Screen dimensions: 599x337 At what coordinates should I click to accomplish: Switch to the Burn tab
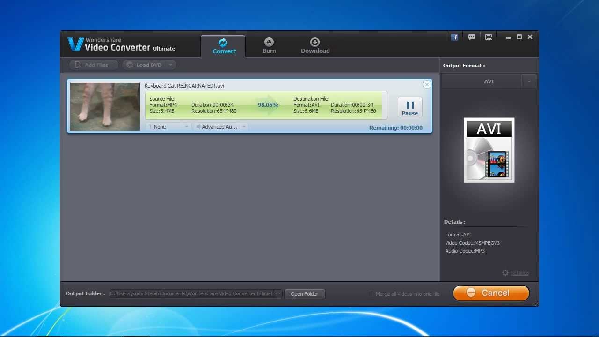tap(269, 46)
